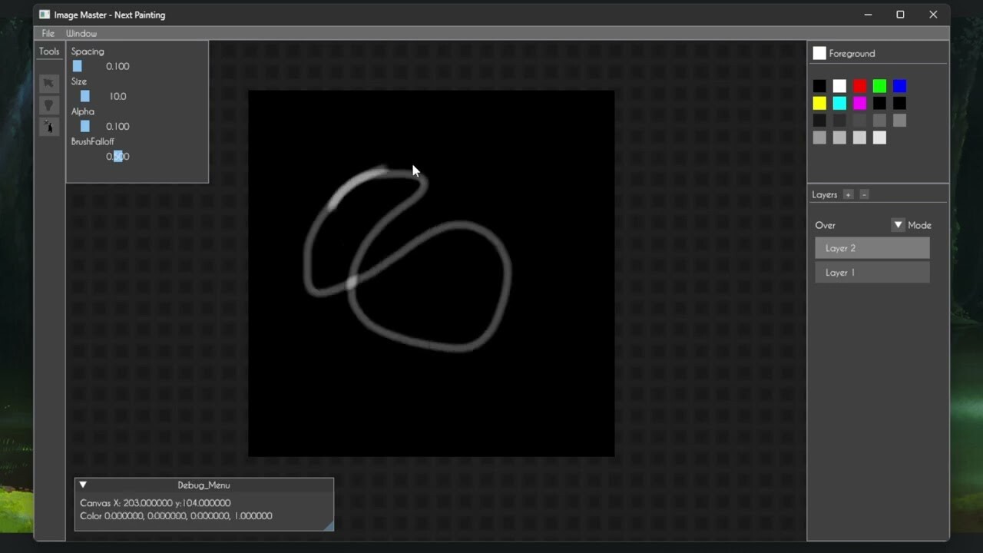983x553 pixels.
Task: Collapse the Debug_Menu using its triangle
Action: 83,485
